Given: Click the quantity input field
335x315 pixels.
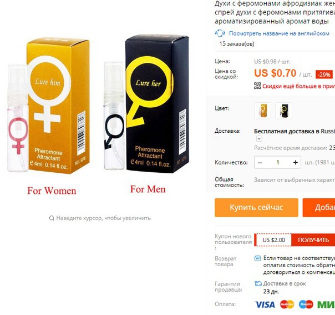Looking at the screenshot, I should click(x=278, y=163).
